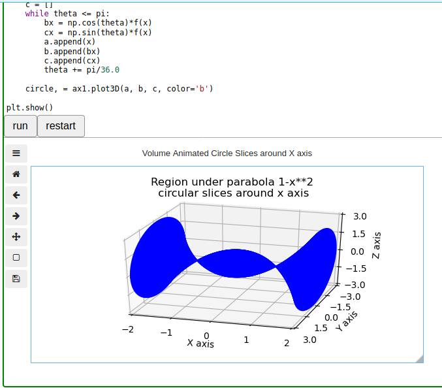Click the 'Y axis' label
Viewport: 442px width, 388px height.
pos(347,321)
